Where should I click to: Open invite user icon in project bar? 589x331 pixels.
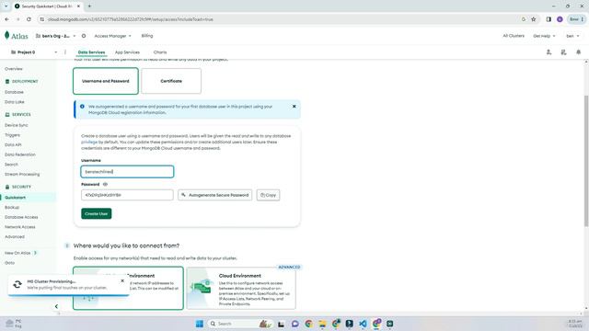tap(549, 52)
